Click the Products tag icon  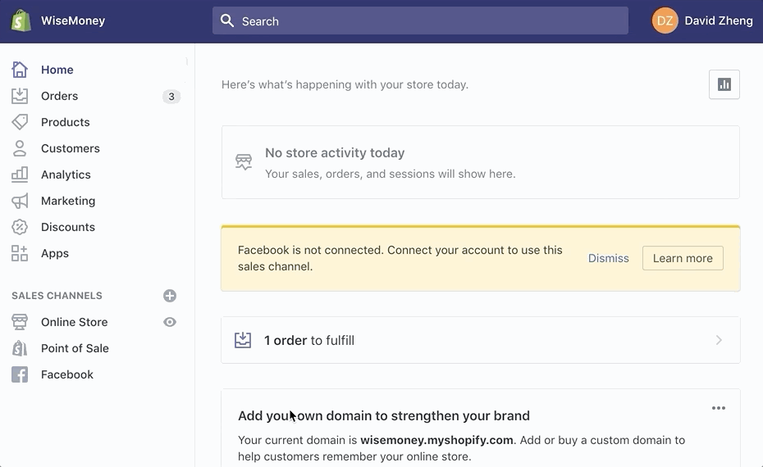pos(20,122)
